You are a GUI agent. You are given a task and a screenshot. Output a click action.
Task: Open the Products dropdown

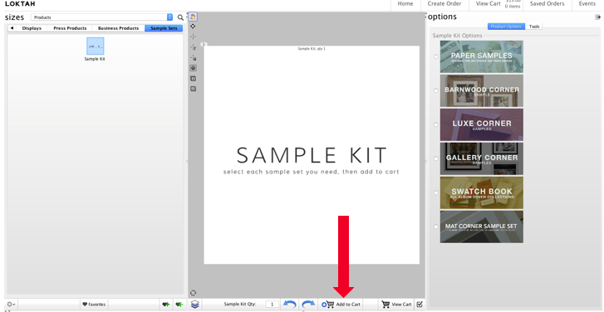click(102, 17)
